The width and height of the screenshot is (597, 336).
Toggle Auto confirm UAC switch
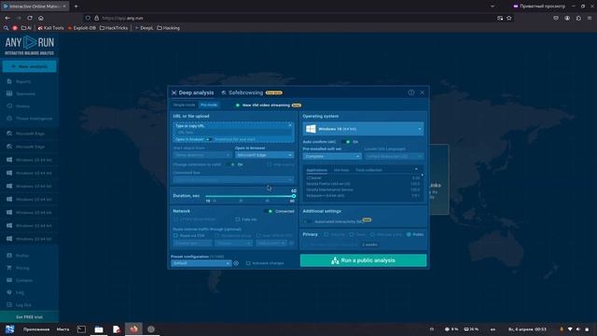(x=346, y=142)
